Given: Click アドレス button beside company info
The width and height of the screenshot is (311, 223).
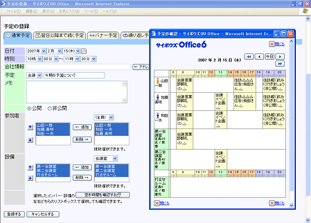Looking at the screenshot, I should [141, 67].
